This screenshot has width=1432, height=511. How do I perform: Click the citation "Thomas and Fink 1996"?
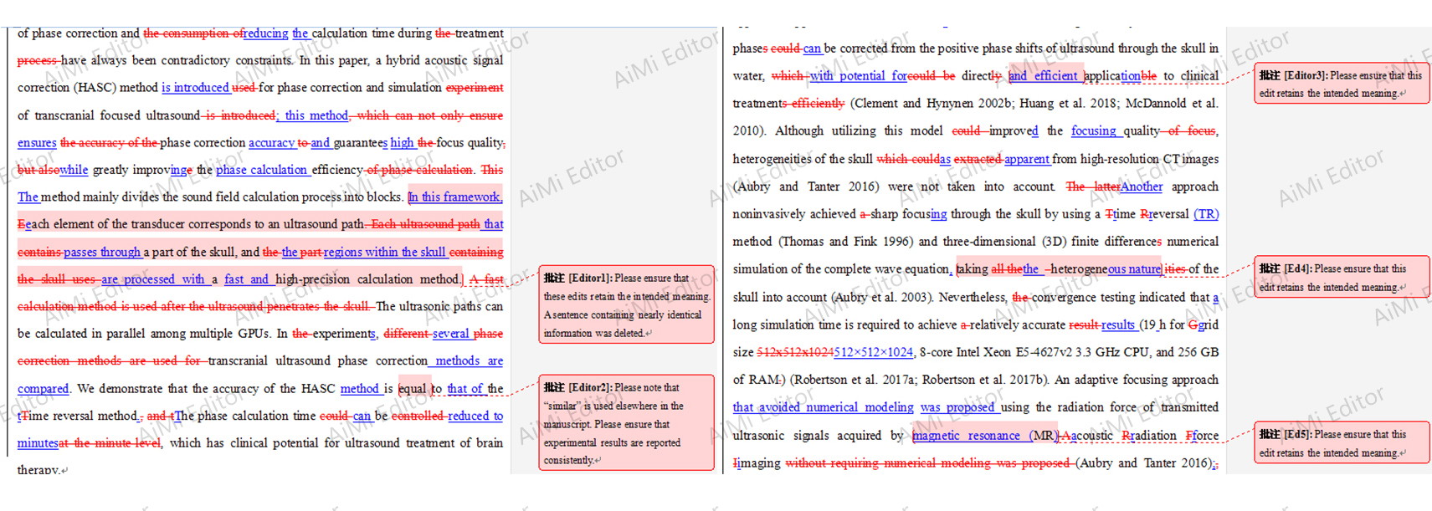[x=845, y=242]
